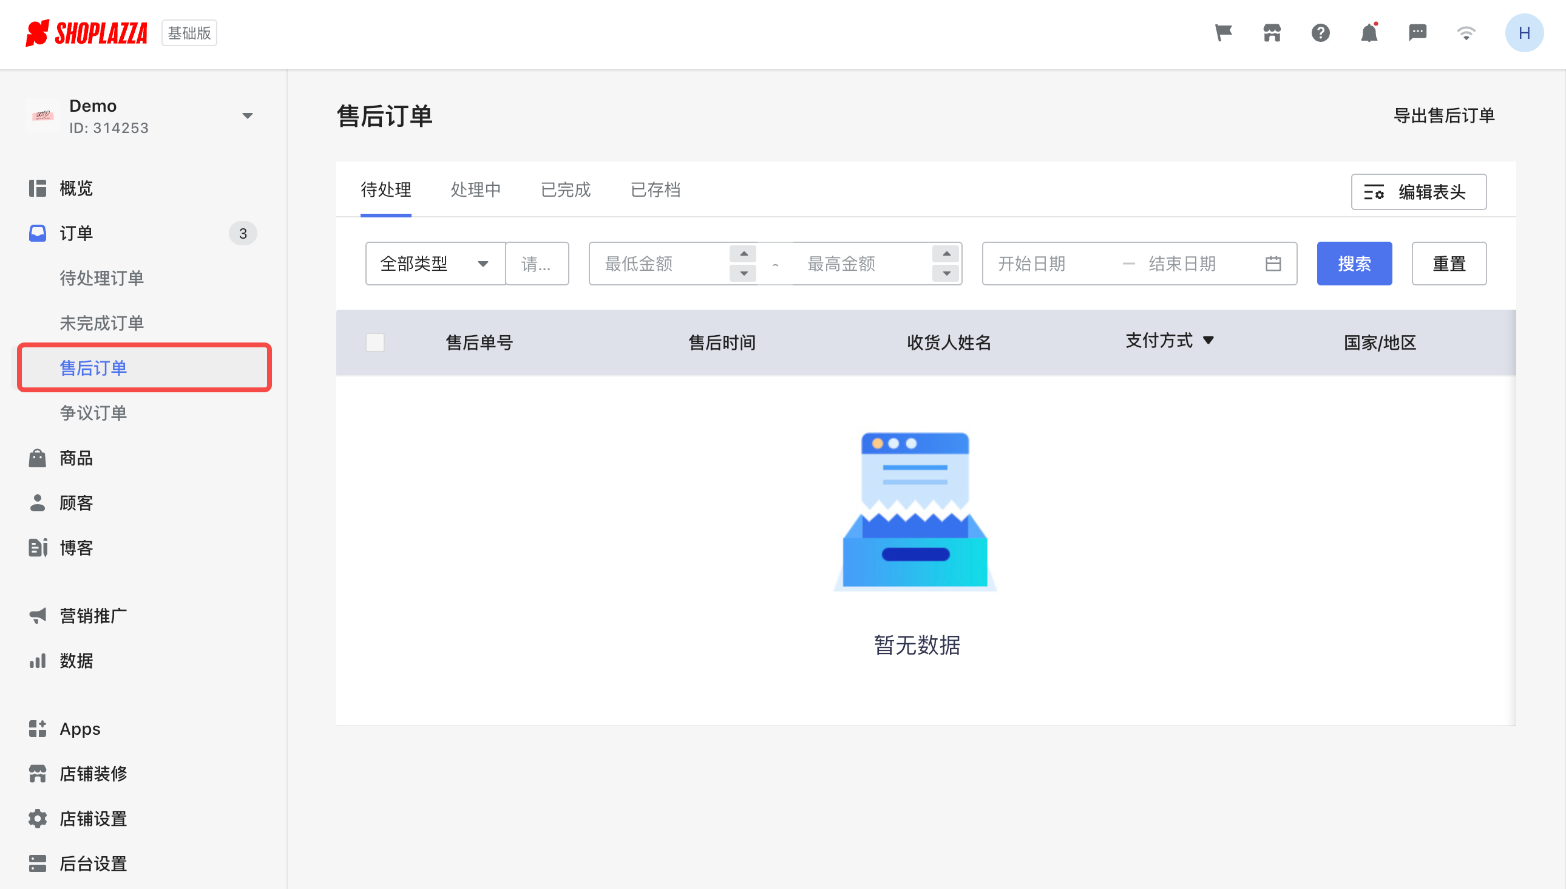
Task: Open the chat messages icon
Action: point(1419,33)
